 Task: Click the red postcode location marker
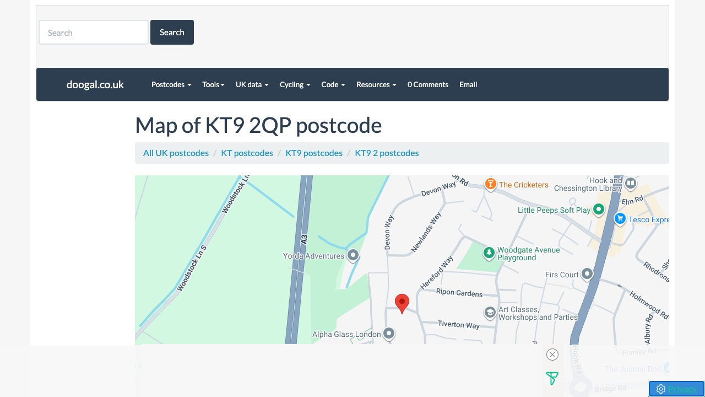[402, 303]
